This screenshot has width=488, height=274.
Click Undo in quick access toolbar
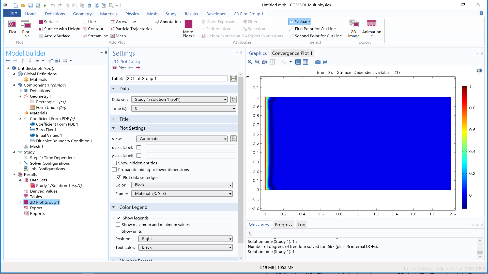point(53,5)
